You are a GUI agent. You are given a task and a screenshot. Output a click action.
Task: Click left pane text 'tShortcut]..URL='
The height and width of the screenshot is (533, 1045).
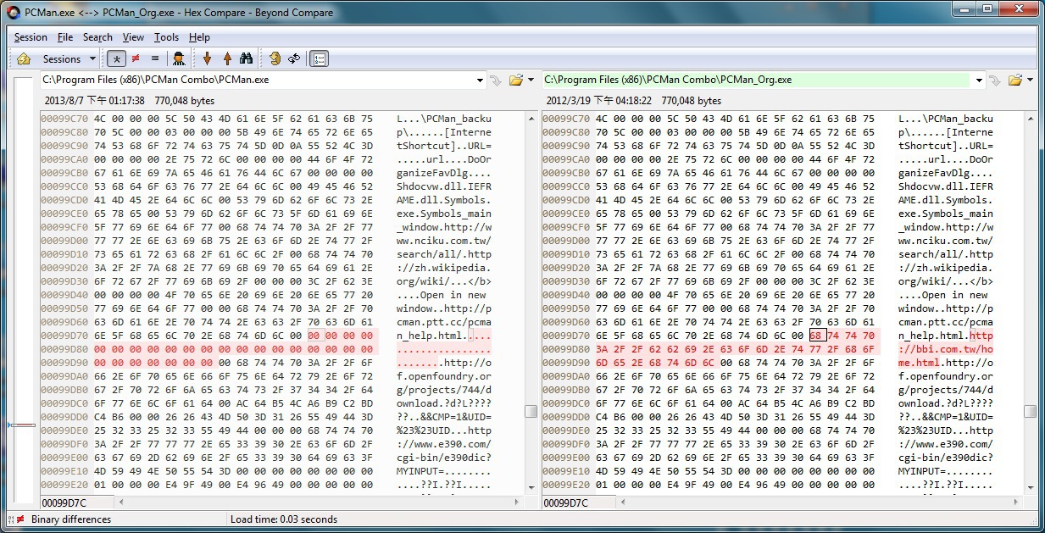tap(444, 146)
